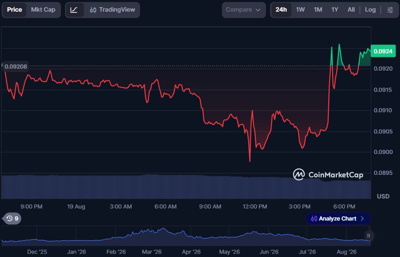The height and width of the screenshot is (257, 400).
Task: Click the 9:00 AM time axis label
Action: (x=210, y=206)
